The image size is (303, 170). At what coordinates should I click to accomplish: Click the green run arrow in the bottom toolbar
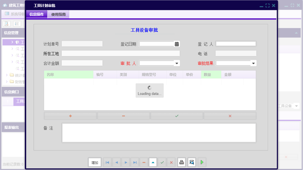point(202,162)
